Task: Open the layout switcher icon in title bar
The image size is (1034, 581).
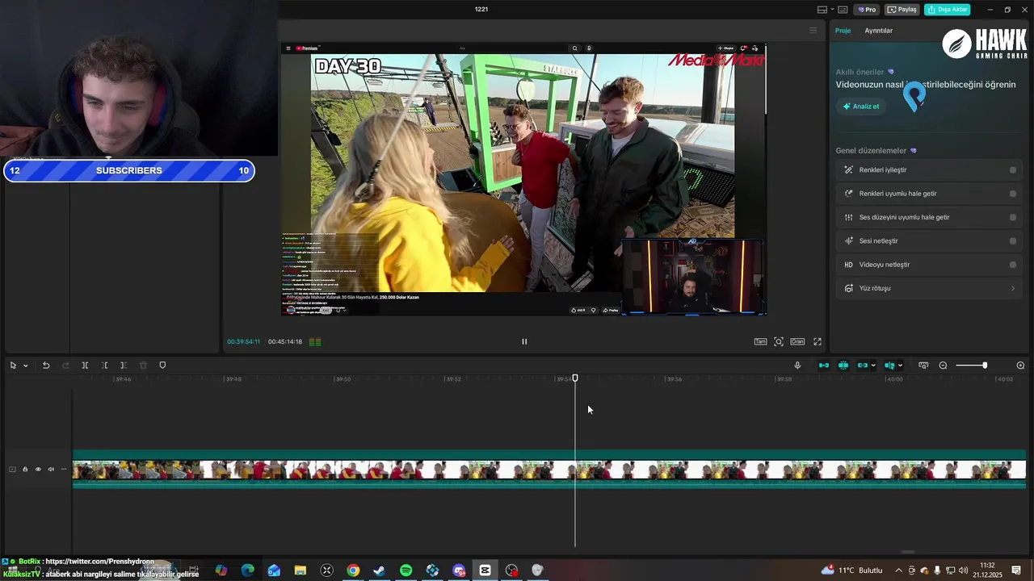Action: pos(822,10)
